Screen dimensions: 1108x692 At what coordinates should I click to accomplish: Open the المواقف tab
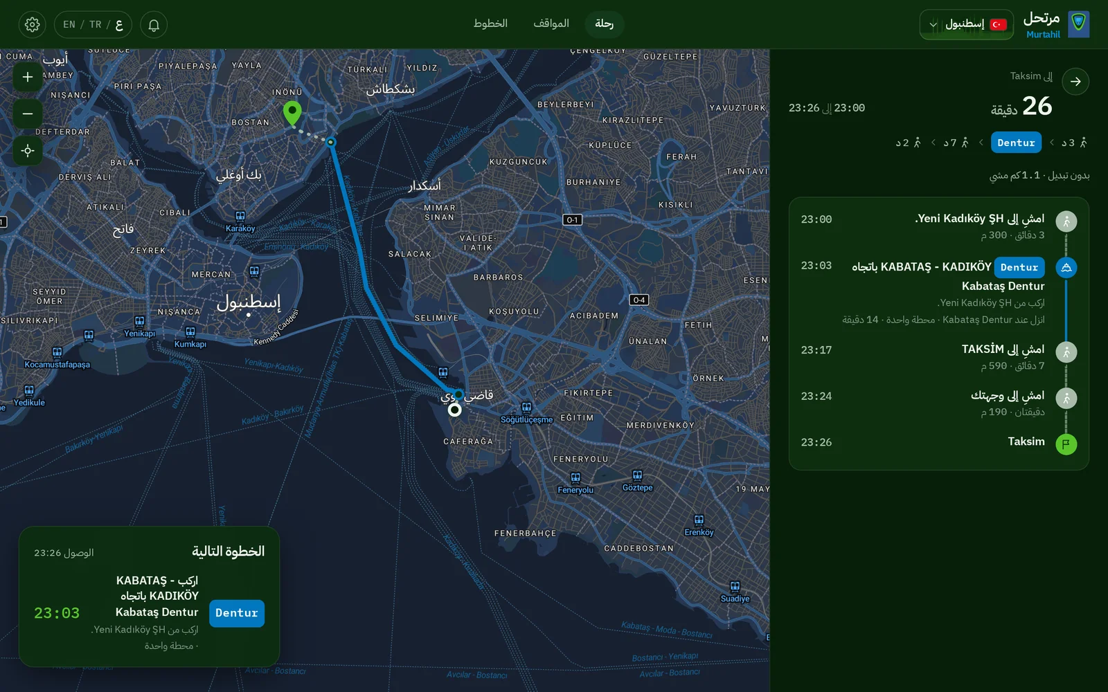[x=551, y=24]
